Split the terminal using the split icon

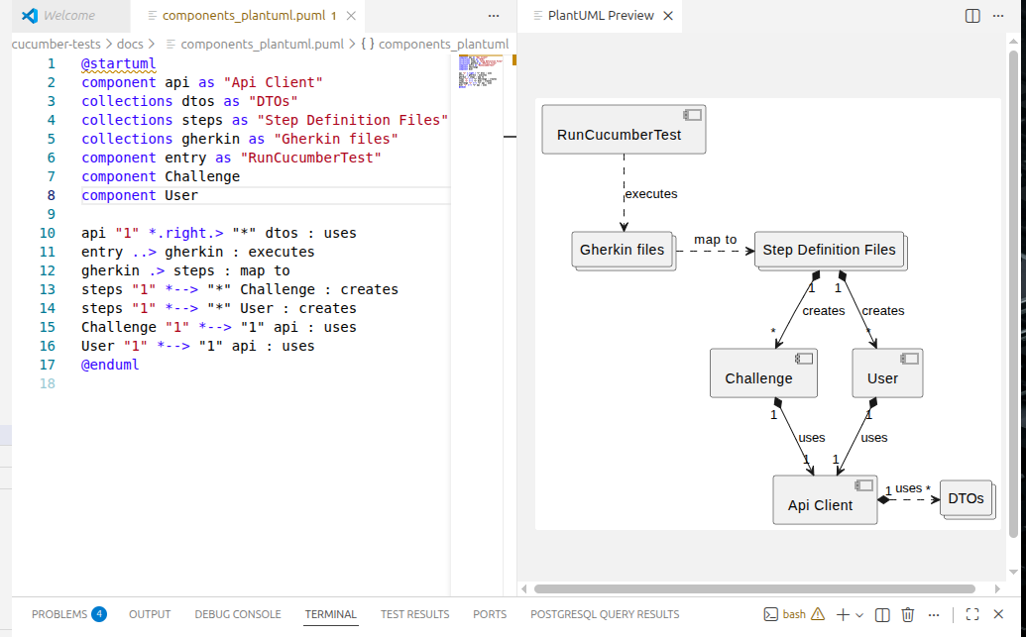coord(882,614)
